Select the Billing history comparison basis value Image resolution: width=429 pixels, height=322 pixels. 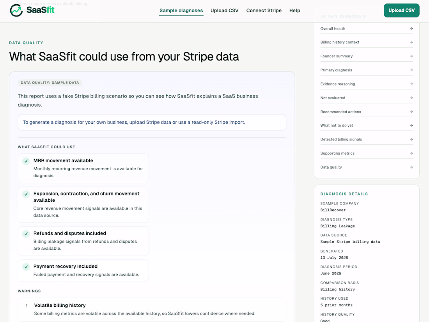tap(338, 290)
